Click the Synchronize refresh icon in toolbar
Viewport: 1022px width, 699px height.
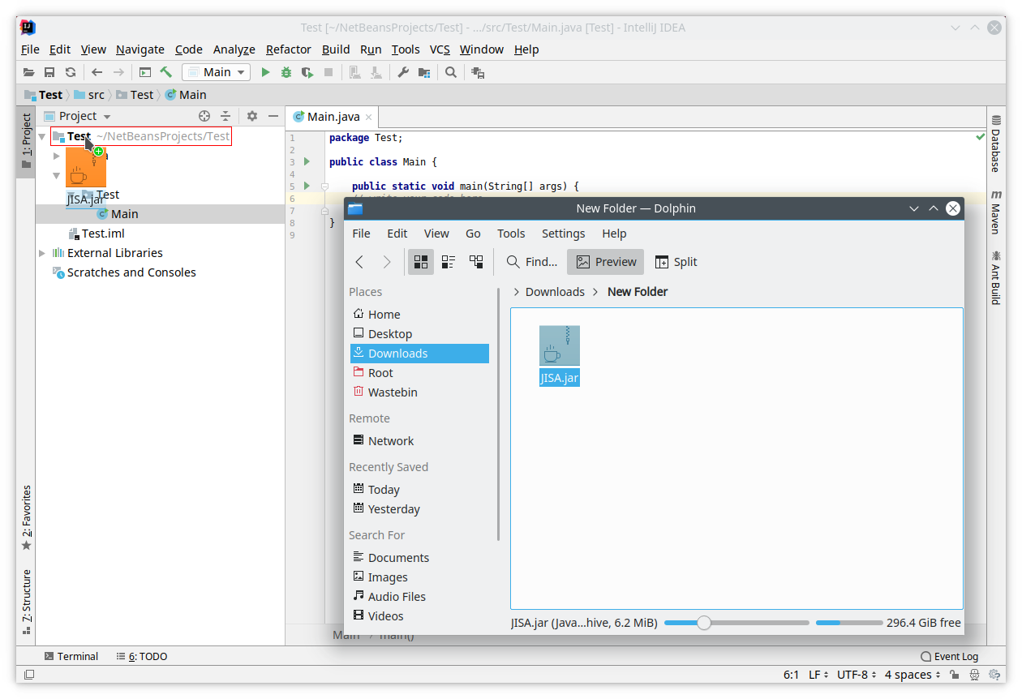(x=71, y=72)
